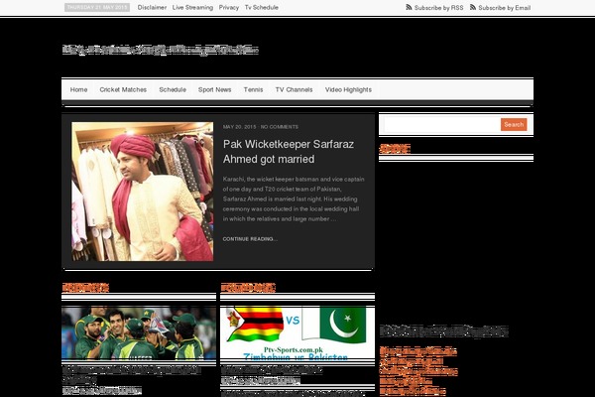Click the Subscribe by RSS text link

point(438,8)
